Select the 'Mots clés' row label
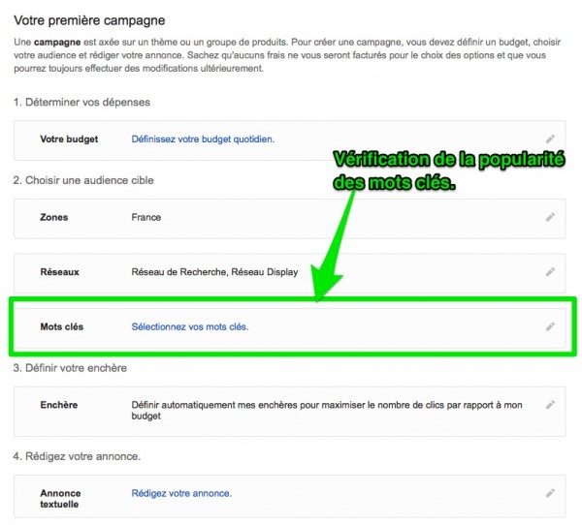Viewport: 582px width, 525px height. point(62,326)
